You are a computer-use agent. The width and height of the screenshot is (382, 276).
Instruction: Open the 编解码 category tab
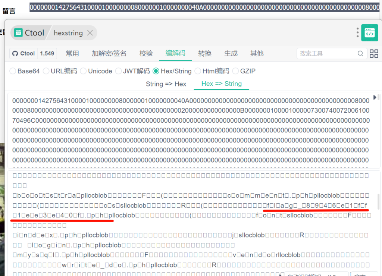click(x=175, y=53)
